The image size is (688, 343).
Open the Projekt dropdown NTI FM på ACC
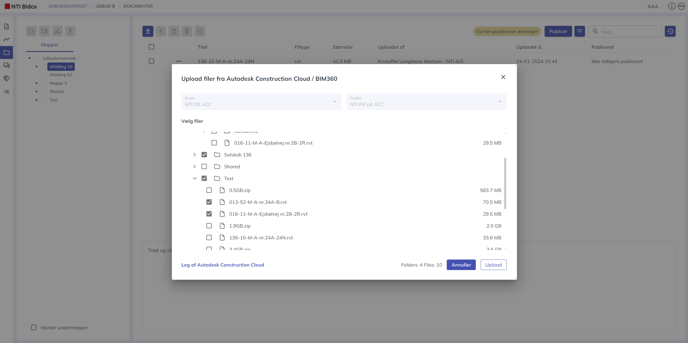point(426,102)
